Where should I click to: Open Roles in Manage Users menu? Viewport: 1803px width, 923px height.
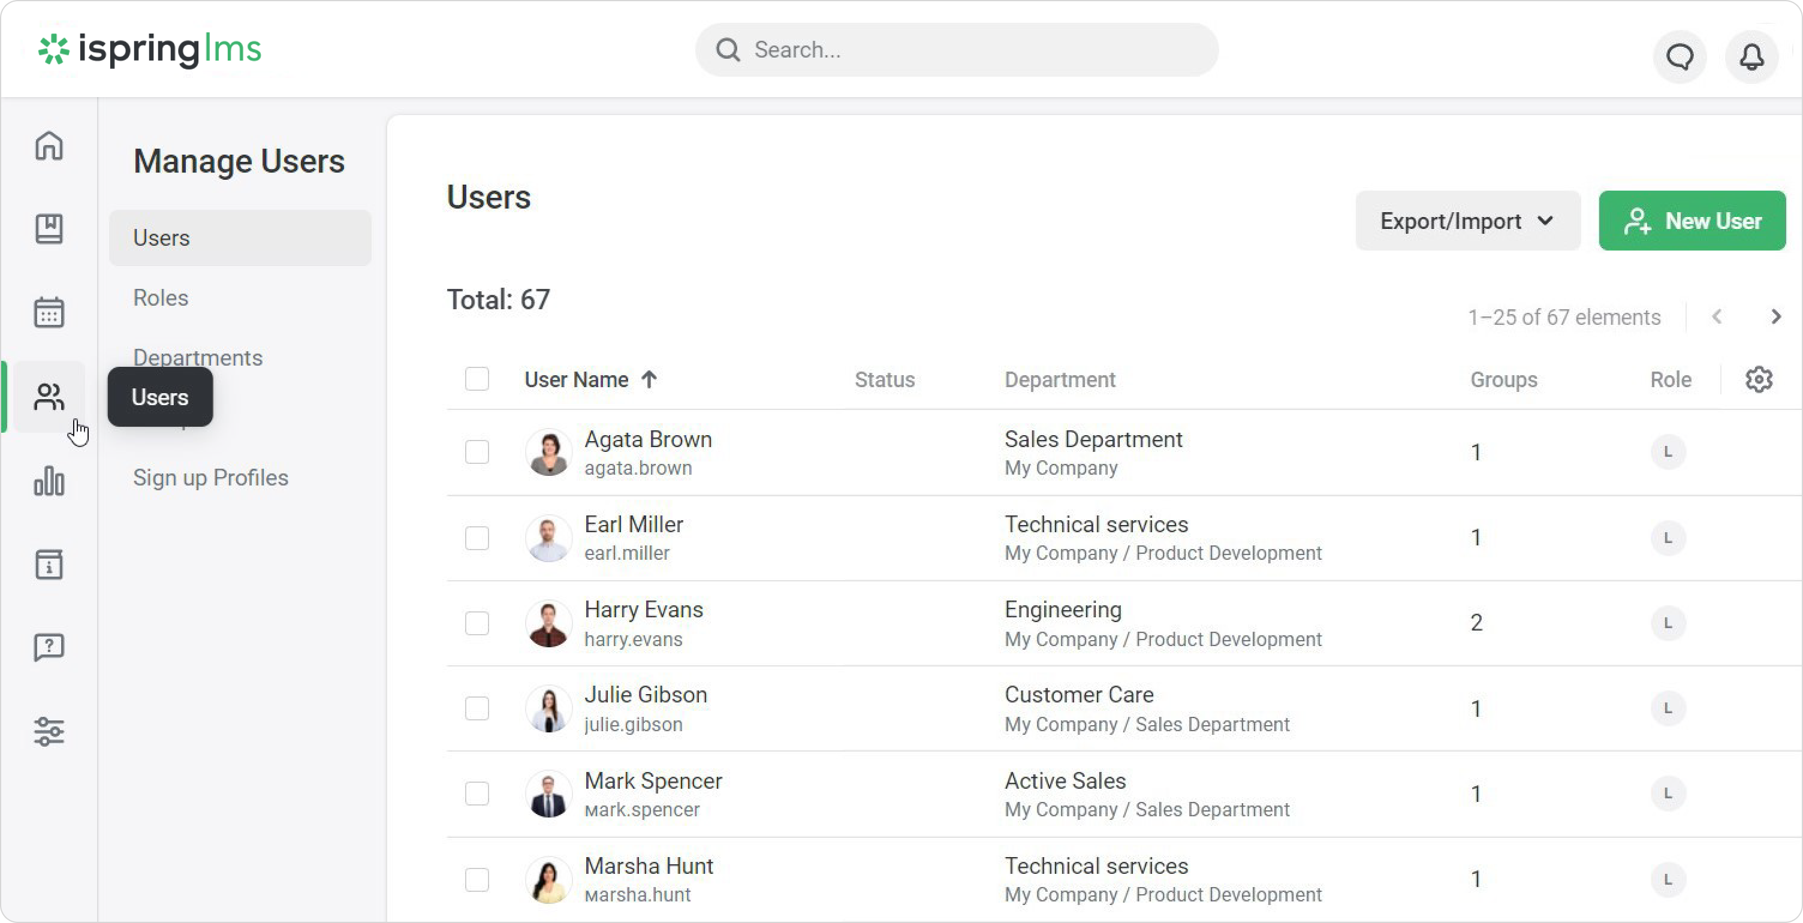tap(160, 297)
